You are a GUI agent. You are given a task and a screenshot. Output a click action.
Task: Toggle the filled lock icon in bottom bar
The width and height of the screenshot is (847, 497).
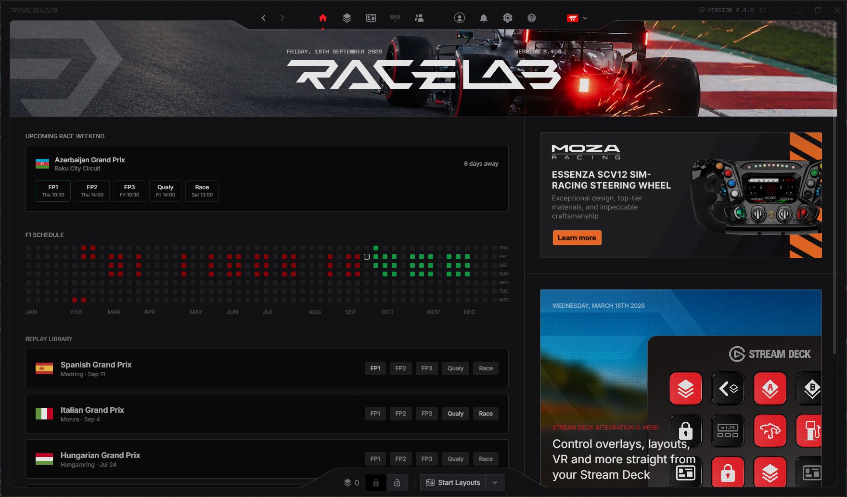(376, 483)
